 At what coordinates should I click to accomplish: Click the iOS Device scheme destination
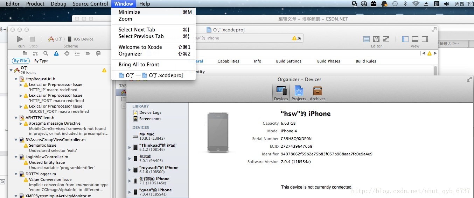[81, 39]
